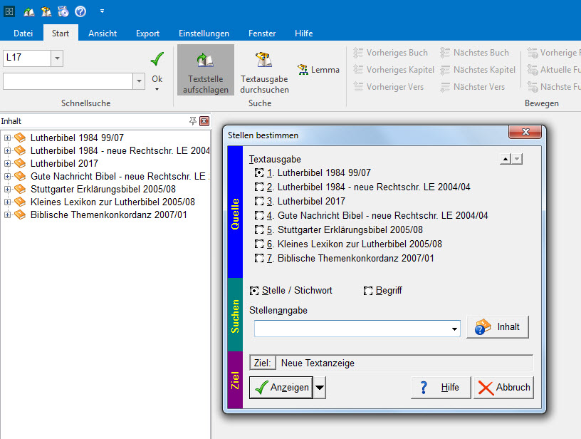Click the Hilfe button in dialog
581x439 pixels.
[x=440, y=388]
